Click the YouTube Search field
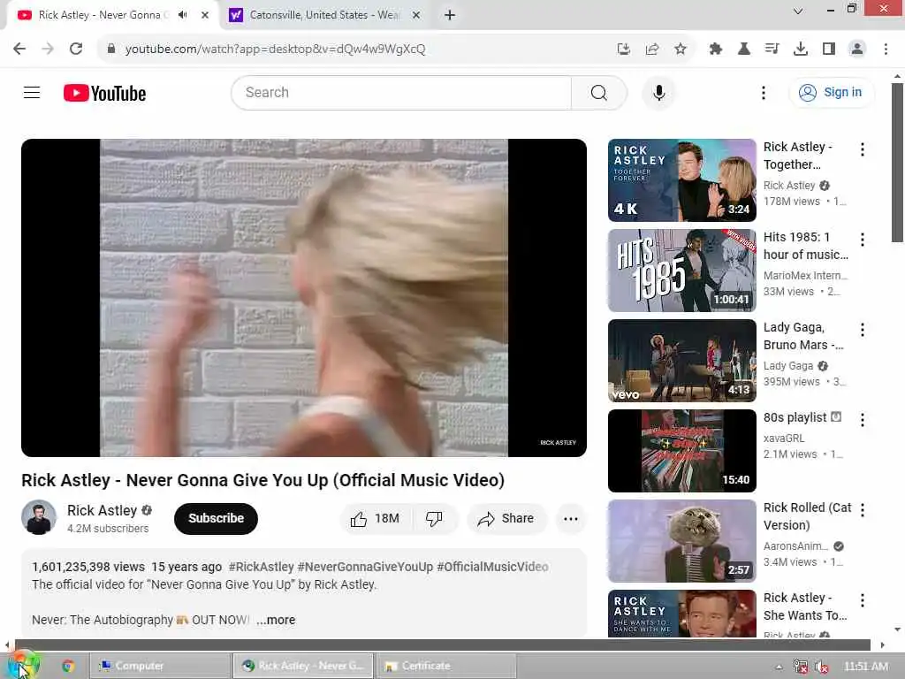905x679 pixels. click(x=401, y=92)
